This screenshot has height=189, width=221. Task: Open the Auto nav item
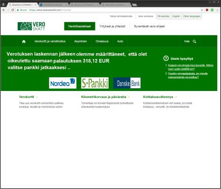click(120, 41)
